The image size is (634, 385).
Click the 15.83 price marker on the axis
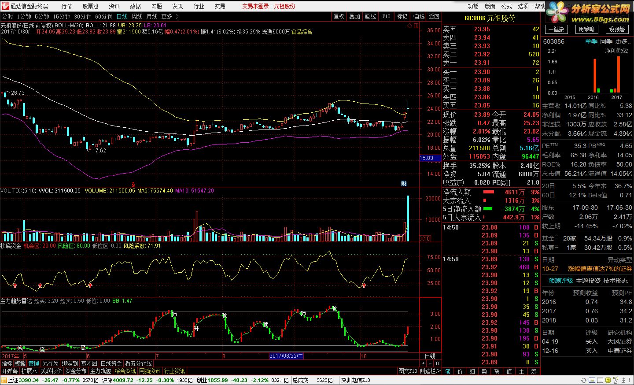pyautogui.click(x=429, y=158)
